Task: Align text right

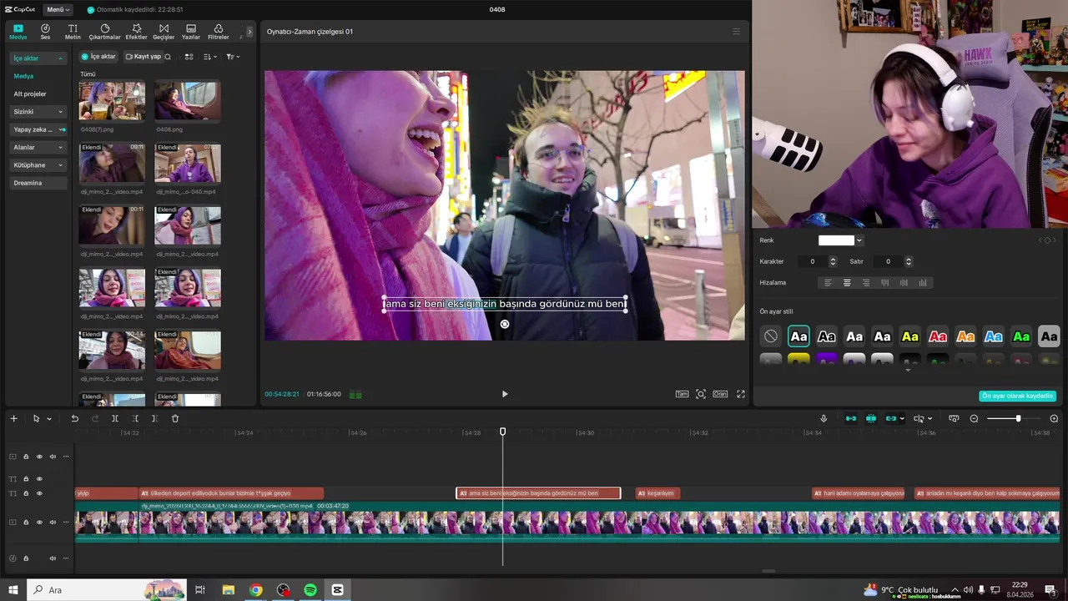Action: pos(866,283)
